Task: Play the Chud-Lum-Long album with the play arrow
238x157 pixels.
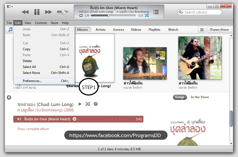Action: click(x=80, y=104)
